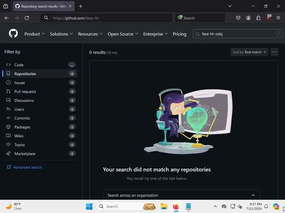Open File Explorer from taskbar

pyautogui.click(x=164, y=206)
